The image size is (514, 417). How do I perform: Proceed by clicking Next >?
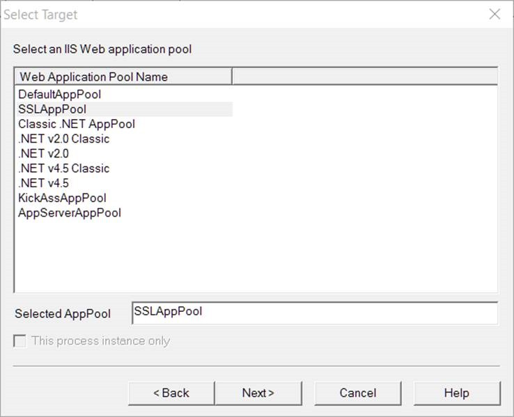[x=258, y=393]
